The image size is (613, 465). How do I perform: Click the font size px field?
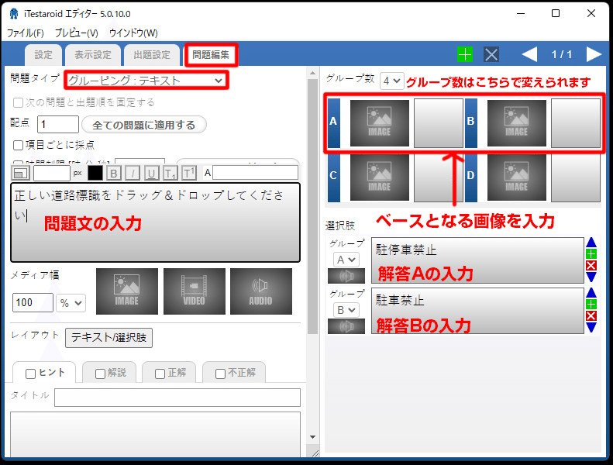[x=52, y=173]
